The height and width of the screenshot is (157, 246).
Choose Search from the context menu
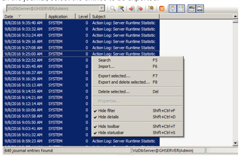click(x=138, y=60)
